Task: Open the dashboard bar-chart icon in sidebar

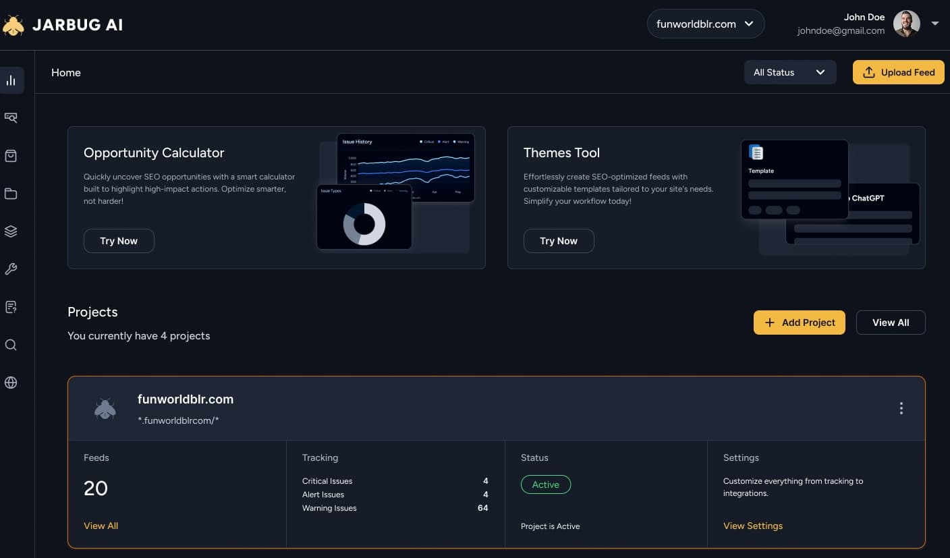Action: coord(11,80)
